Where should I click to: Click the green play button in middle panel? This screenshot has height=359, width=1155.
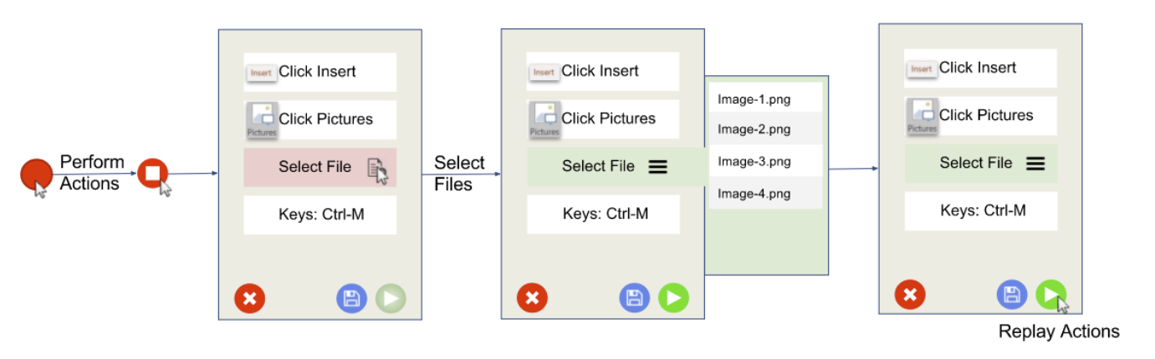(x=673, y=297)
